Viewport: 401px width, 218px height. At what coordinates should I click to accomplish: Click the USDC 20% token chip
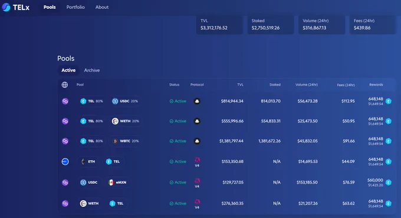point(125,101)
